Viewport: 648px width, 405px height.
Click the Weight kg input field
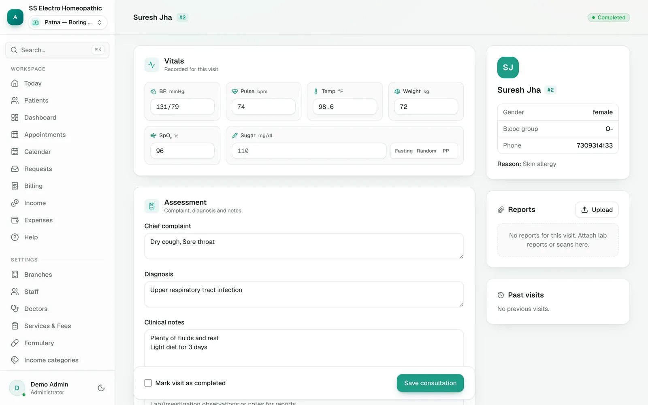(426, 107)
